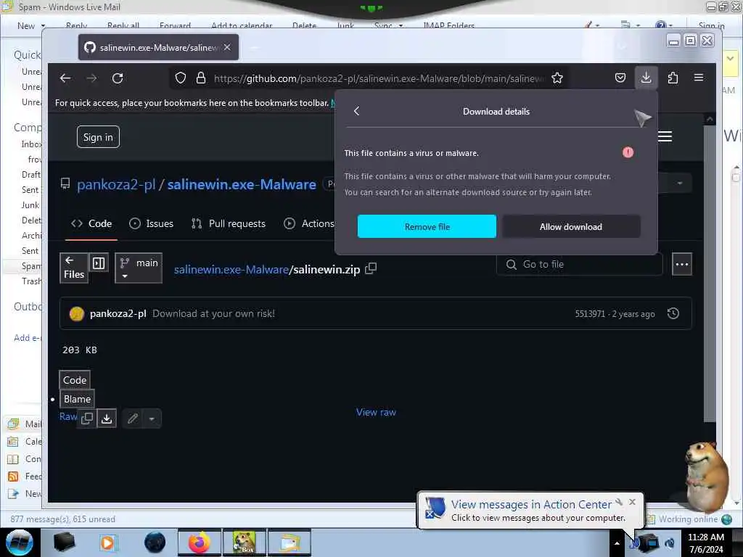Open Firefox tracking protection shield icon
This screenshot has height=557, width=743.
[x=181, y=78]
